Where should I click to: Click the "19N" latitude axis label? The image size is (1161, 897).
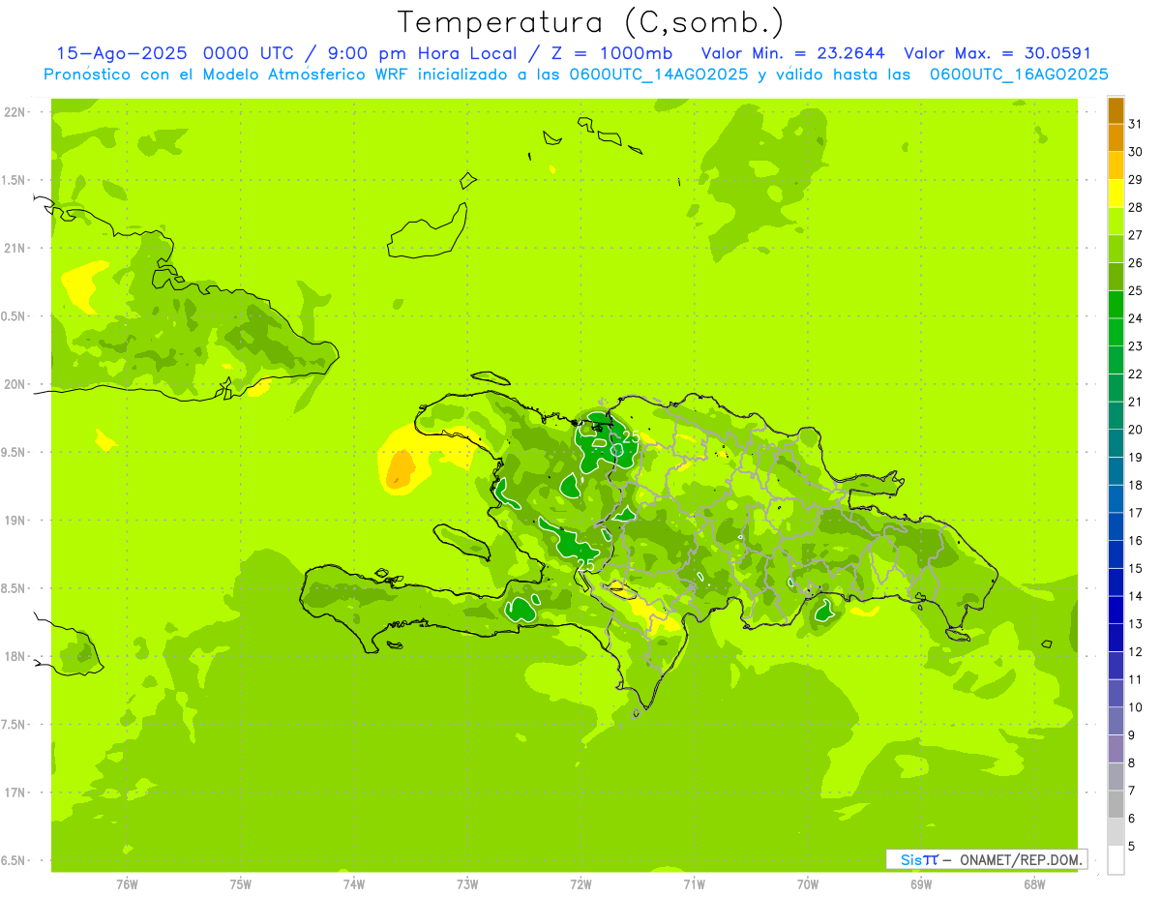15,521
